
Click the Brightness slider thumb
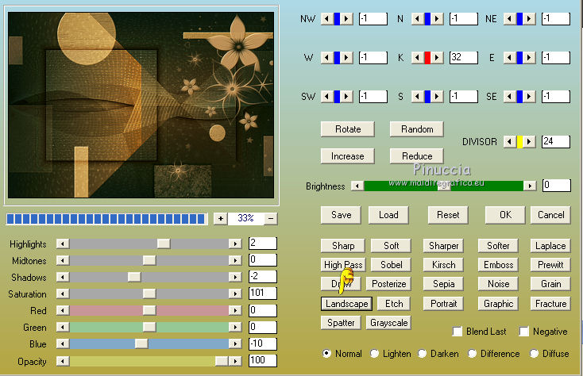443,186
